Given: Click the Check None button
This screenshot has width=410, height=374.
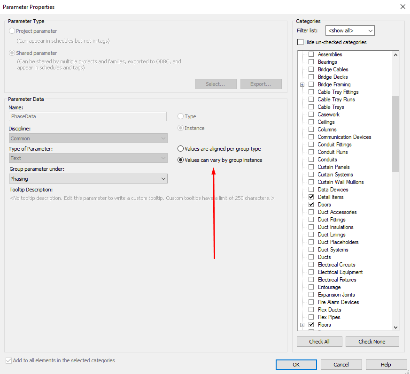Looking at the screenshot, I should (x=372, y=341).
